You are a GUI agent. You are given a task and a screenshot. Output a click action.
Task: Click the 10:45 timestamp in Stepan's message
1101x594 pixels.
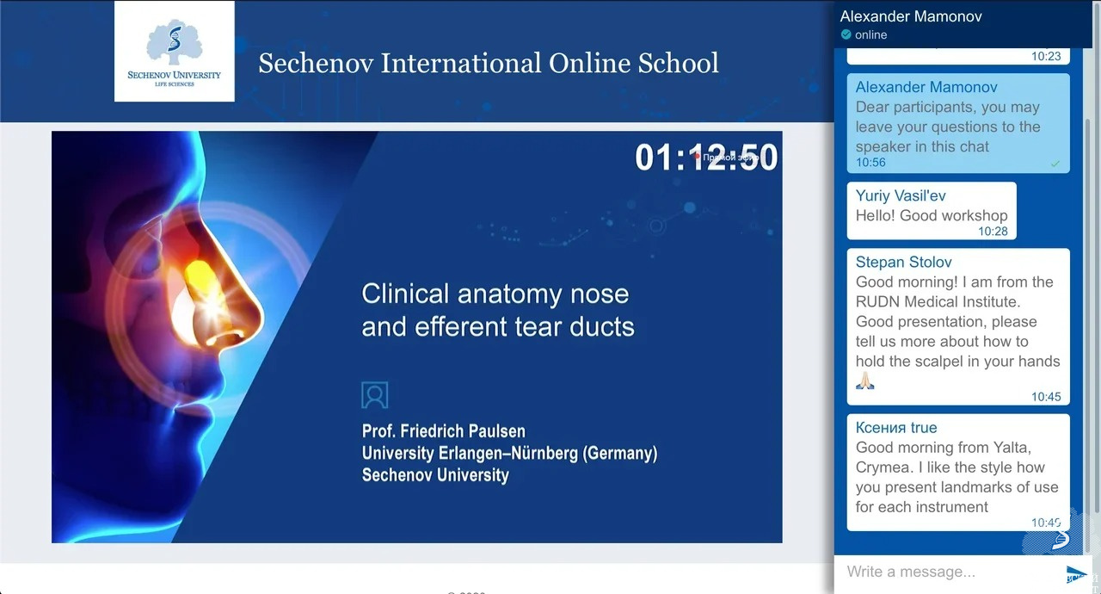pos(1046,397)
